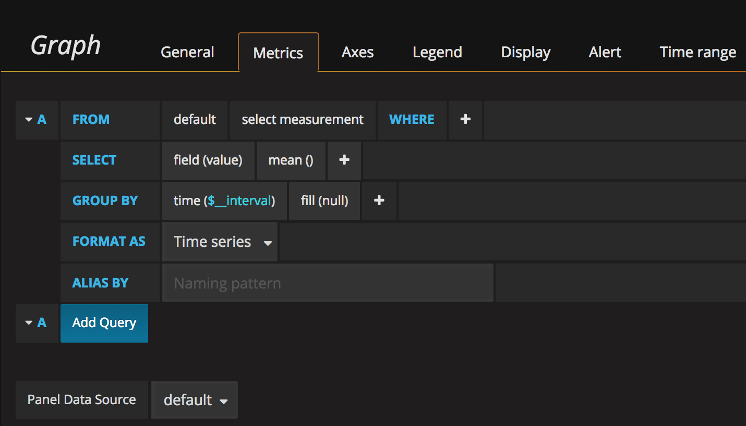Click the default retention policy in FROM
This screenshot has width=746, height=426.
(194, 120)
